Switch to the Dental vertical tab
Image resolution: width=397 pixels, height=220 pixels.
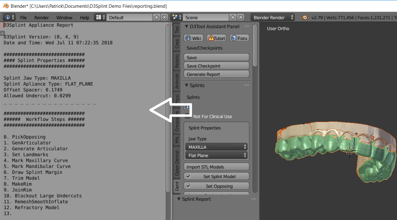(177, 186)
